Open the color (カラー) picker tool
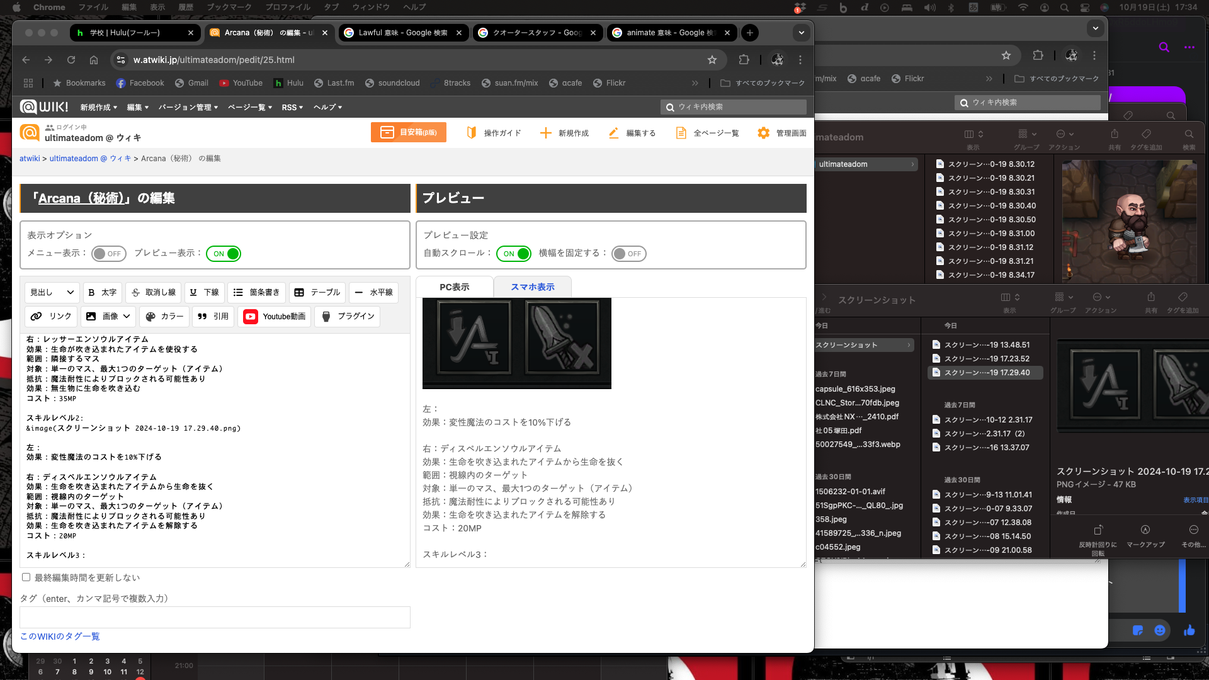 tap(164, 316)
